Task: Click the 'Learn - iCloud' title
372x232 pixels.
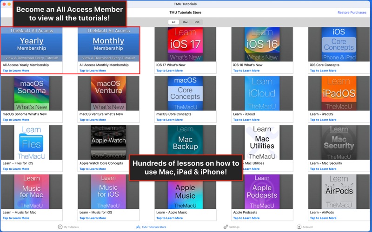Action: click(244, 114)
